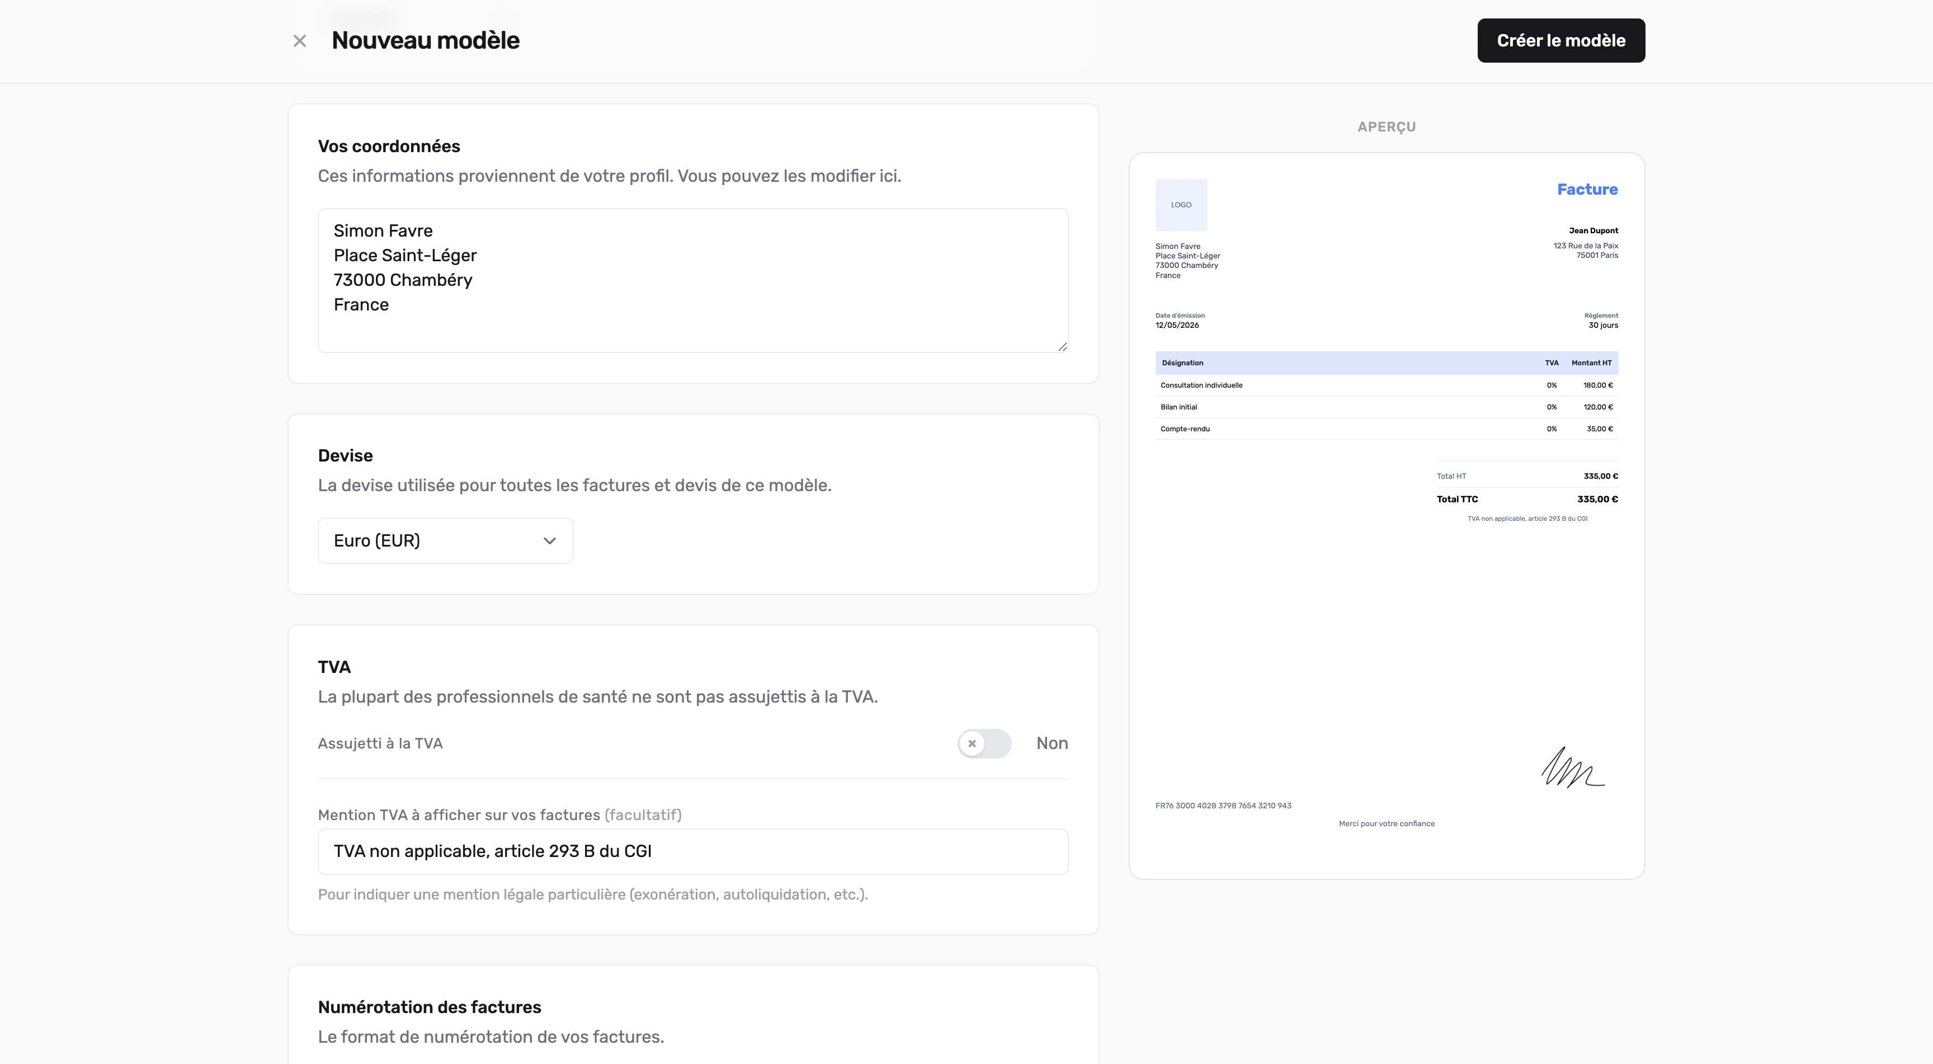Click the Non label beside toggle

[x=1052, y=743]
